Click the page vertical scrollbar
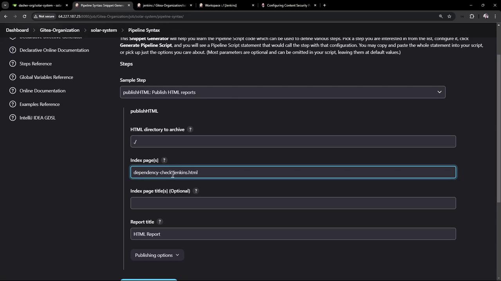 click(x=498, y=129)
